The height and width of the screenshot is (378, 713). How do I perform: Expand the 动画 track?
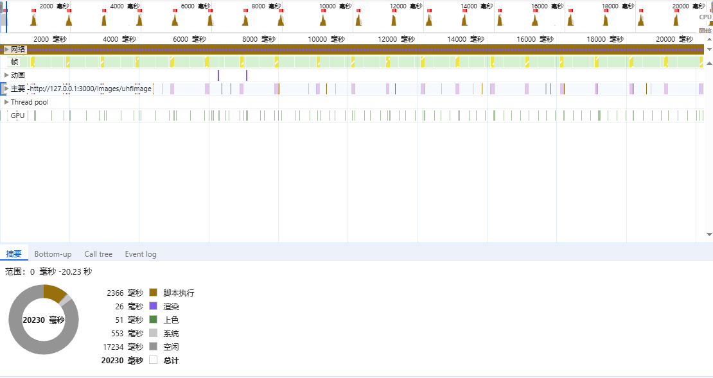point(6,75)
